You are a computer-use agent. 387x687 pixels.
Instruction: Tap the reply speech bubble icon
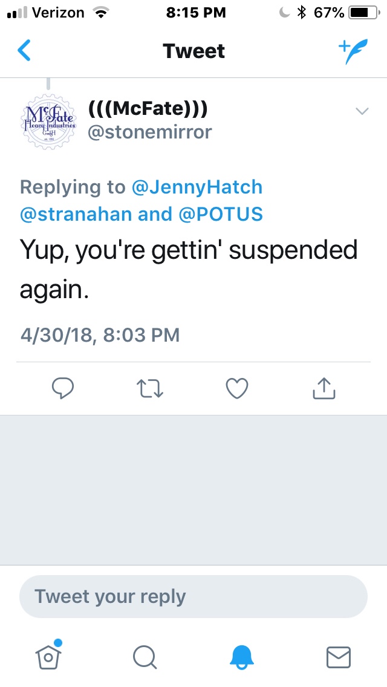pyautogui.click(x=63, y=389)
